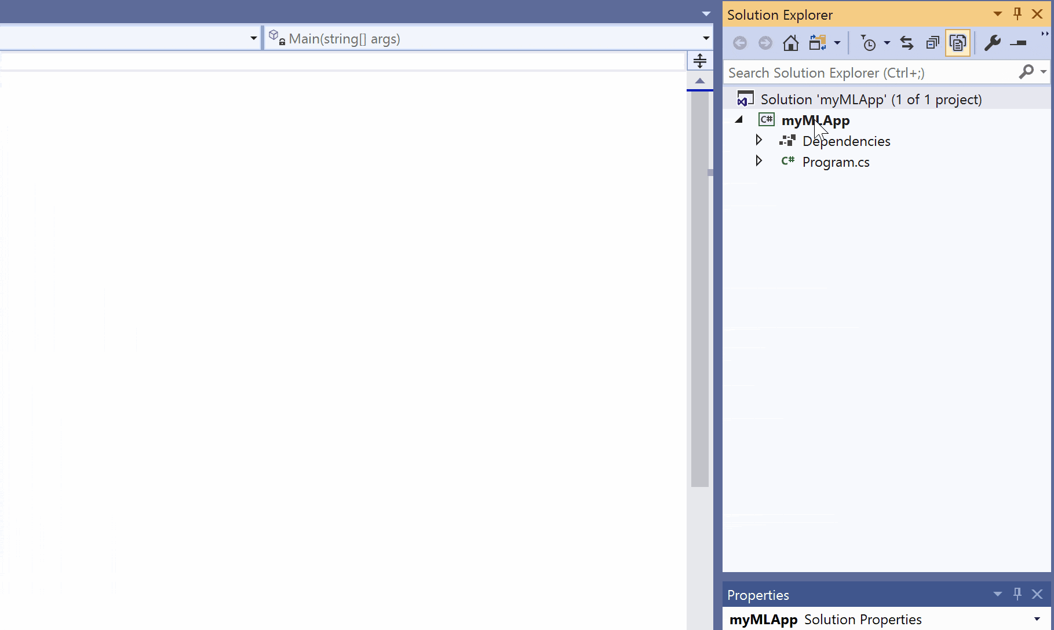The width and height of the screenshot is (1054, 630).
Task: Select the Home icon in Solution Explorer
Action: (790, 43)
